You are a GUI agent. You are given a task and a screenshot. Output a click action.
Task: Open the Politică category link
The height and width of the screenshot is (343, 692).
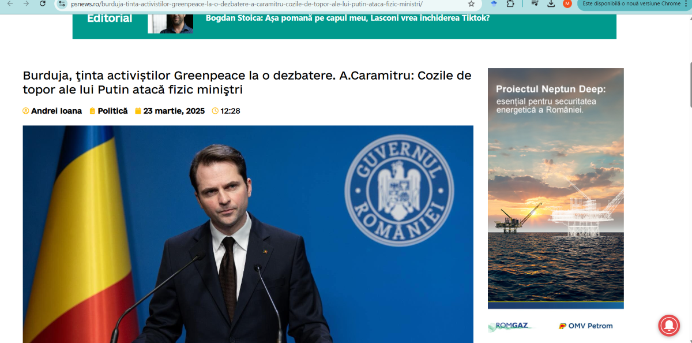pyautogui.click(x=112, y=111)
